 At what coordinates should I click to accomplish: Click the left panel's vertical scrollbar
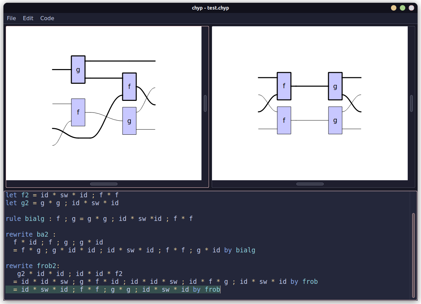(205, 105)
